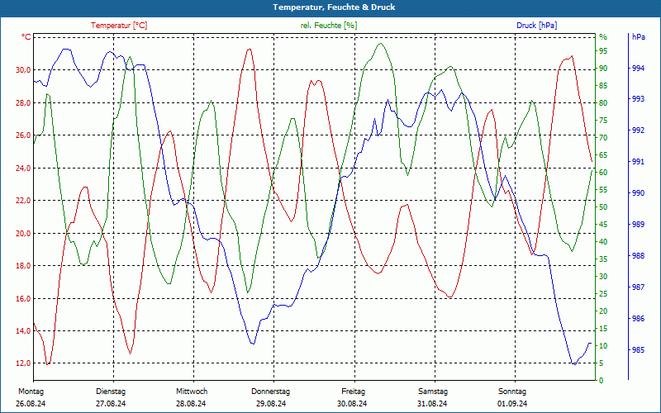Click the 24,0 temperature axis value
The height and width of the screenshot is (413, 661).
click(23, 169)
